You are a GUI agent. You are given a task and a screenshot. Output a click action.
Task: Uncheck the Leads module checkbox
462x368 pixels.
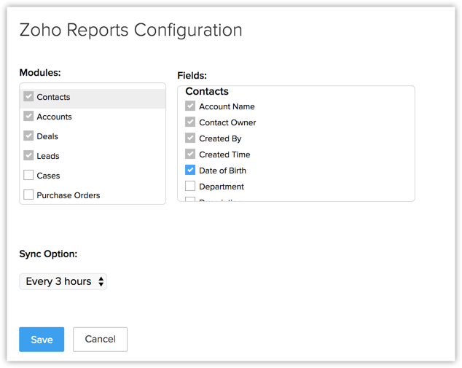(28, 156)
